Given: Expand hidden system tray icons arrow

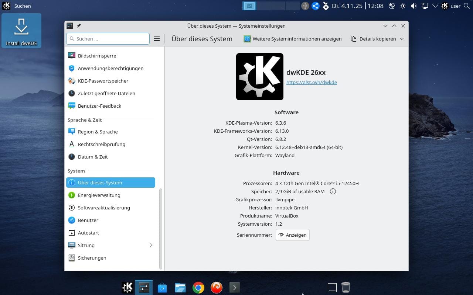Looking at the screenshot, I should tap(435, 6).
